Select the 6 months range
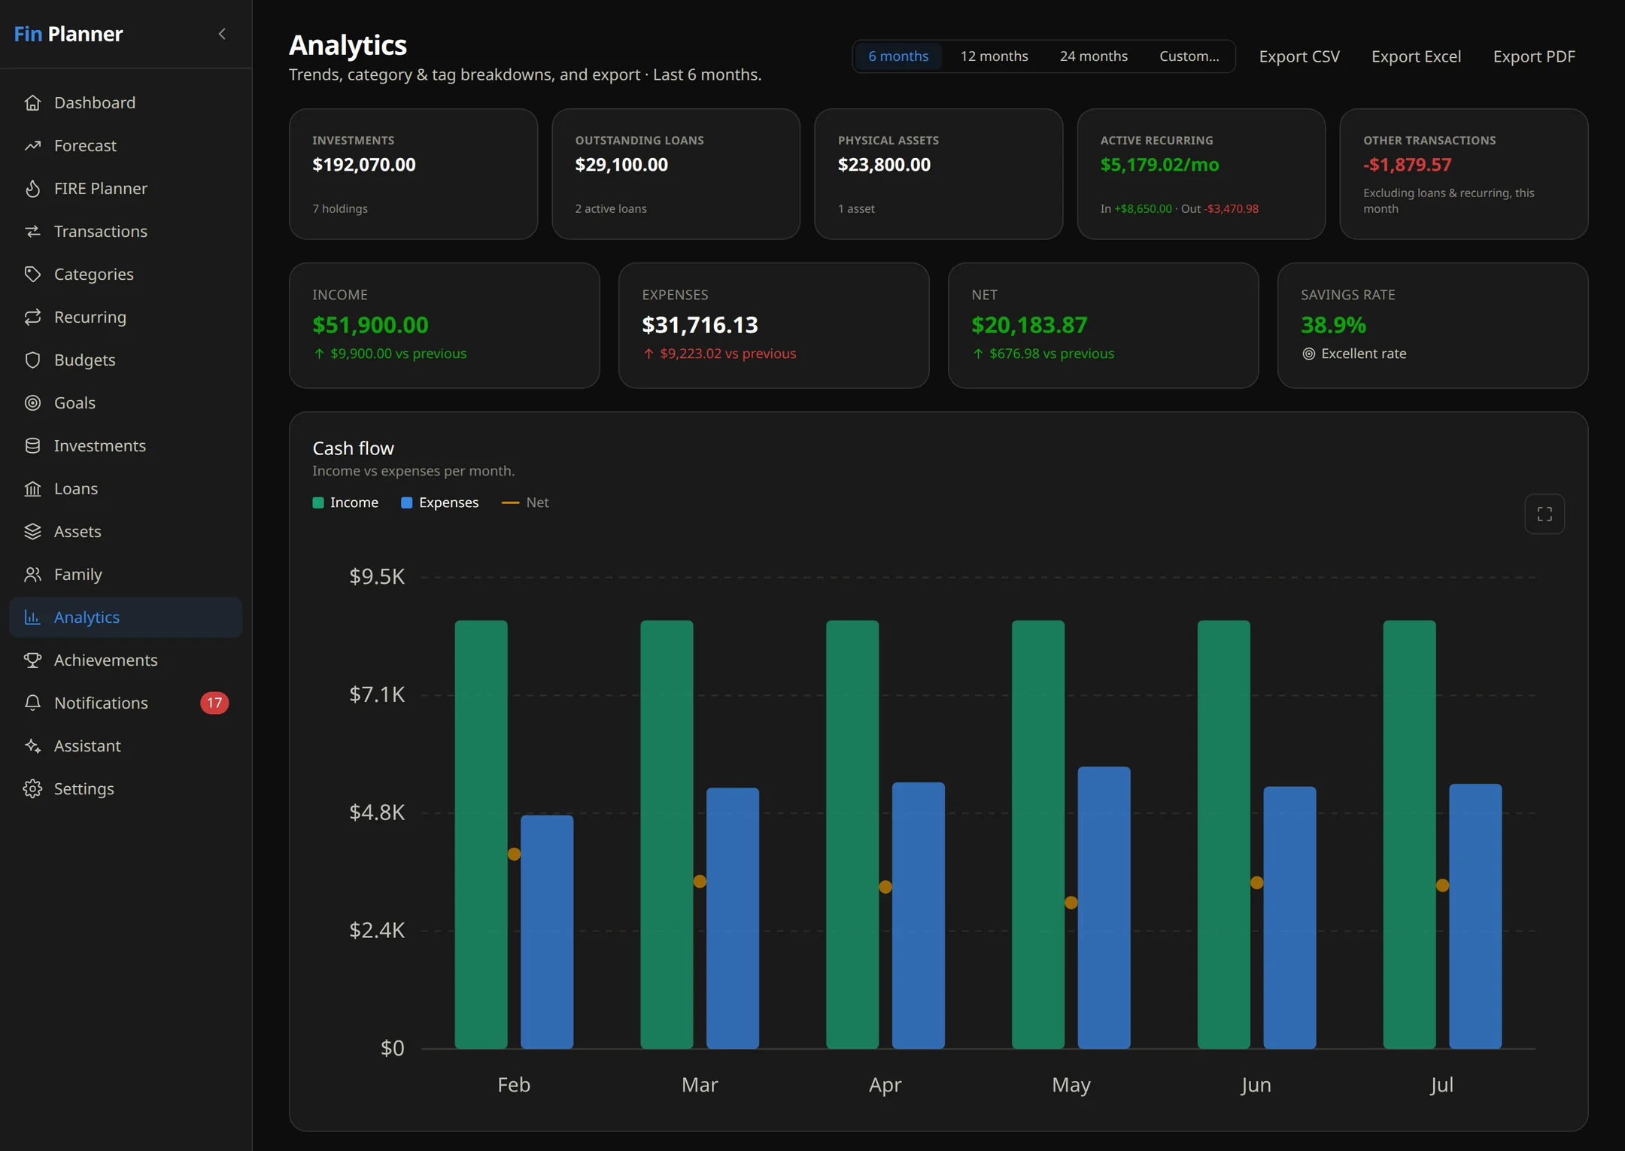Viewport: 1625px width, 1151px height. tap(898, 56)
